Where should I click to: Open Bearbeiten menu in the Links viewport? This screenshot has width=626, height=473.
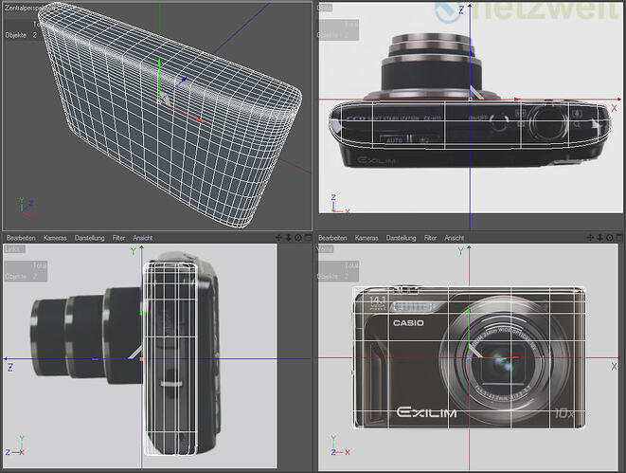[x=21, y=238]
